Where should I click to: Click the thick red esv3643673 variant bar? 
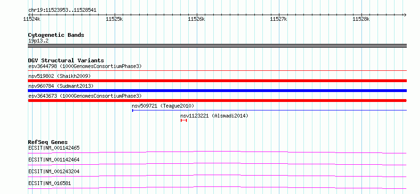217,101
